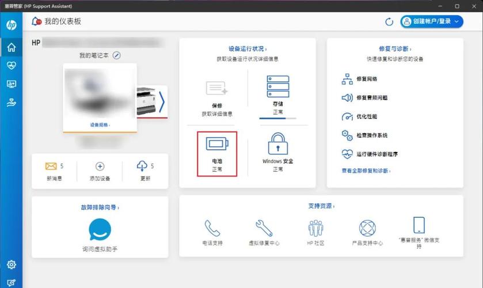Open HP WeChat service phone icon
Viewport: 483px width, 288px height.
[x=419, y=225]
